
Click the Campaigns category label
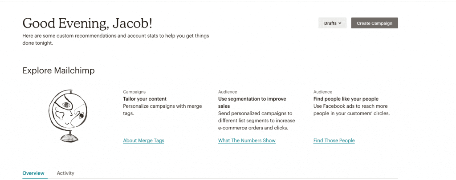134,92
